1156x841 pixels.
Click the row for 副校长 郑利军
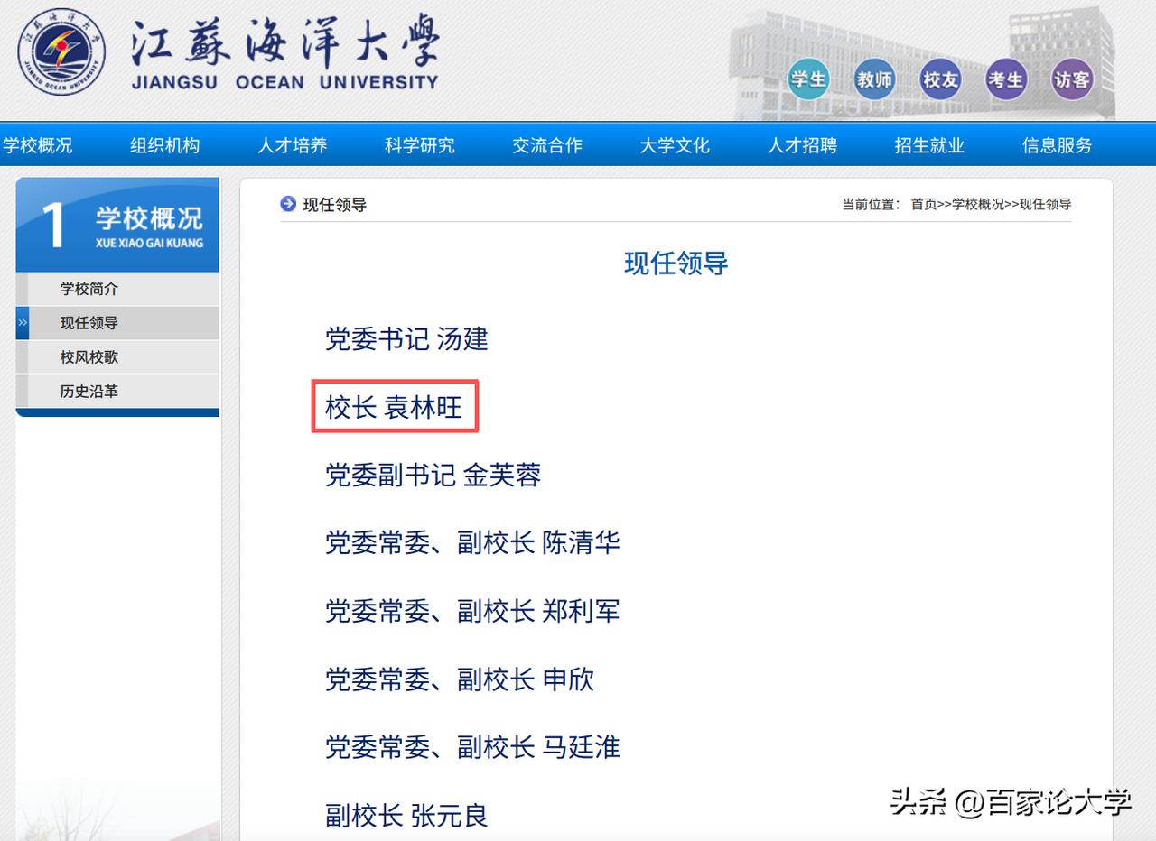tap(472, 612)
